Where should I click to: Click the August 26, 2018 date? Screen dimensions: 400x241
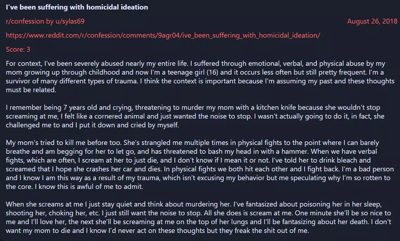[372, 21]
